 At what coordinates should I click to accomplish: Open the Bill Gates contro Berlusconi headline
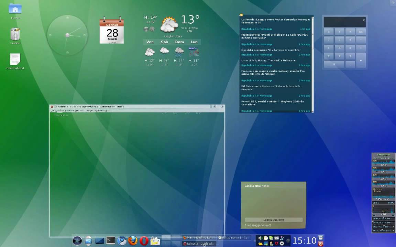click(271, 88)
